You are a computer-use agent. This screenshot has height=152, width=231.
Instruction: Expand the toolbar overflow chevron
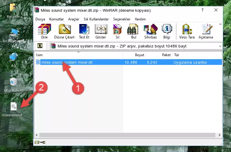pos(220,24)
